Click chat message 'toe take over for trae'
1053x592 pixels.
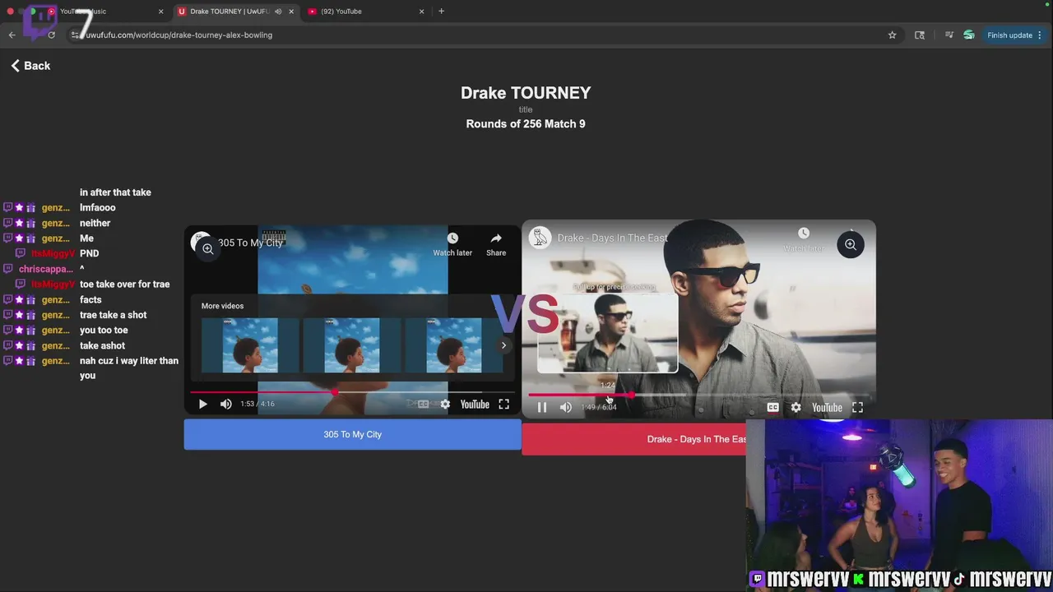[x=125, y=284]
